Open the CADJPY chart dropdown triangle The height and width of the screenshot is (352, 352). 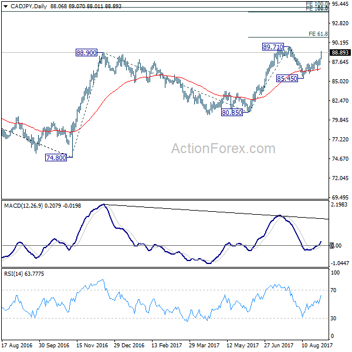pos(6,6)
